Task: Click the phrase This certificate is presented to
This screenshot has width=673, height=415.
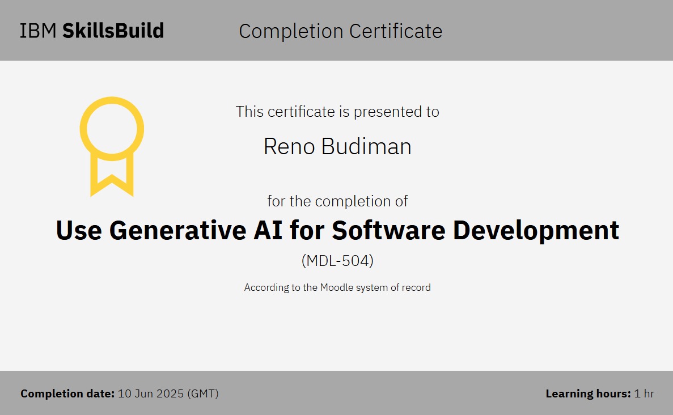Action: click(337, 112)
